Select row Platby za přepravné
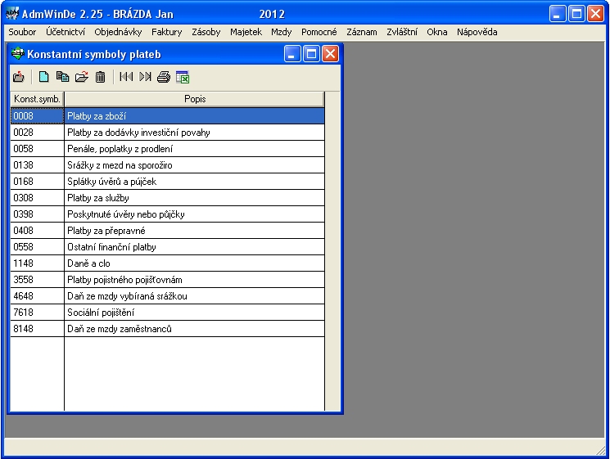 [195, 230]
